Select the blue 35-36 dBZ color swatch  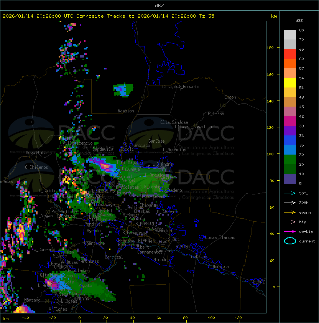point(290,140)
